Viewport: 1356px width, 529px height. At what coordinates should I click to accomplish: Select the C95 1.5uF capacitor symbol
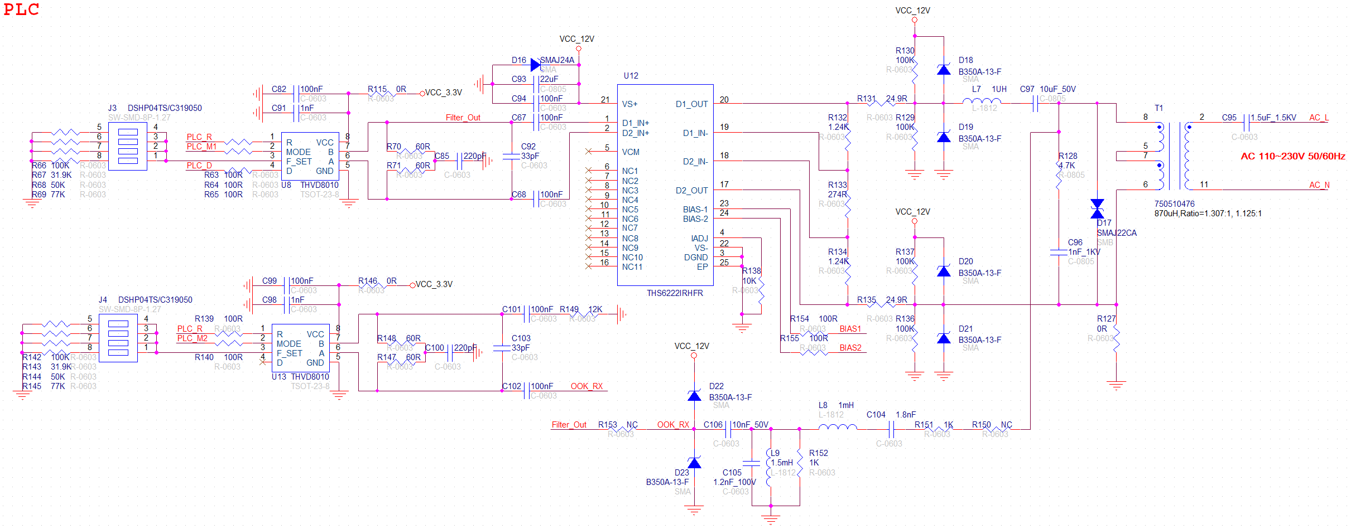[x=1247, y=123]
